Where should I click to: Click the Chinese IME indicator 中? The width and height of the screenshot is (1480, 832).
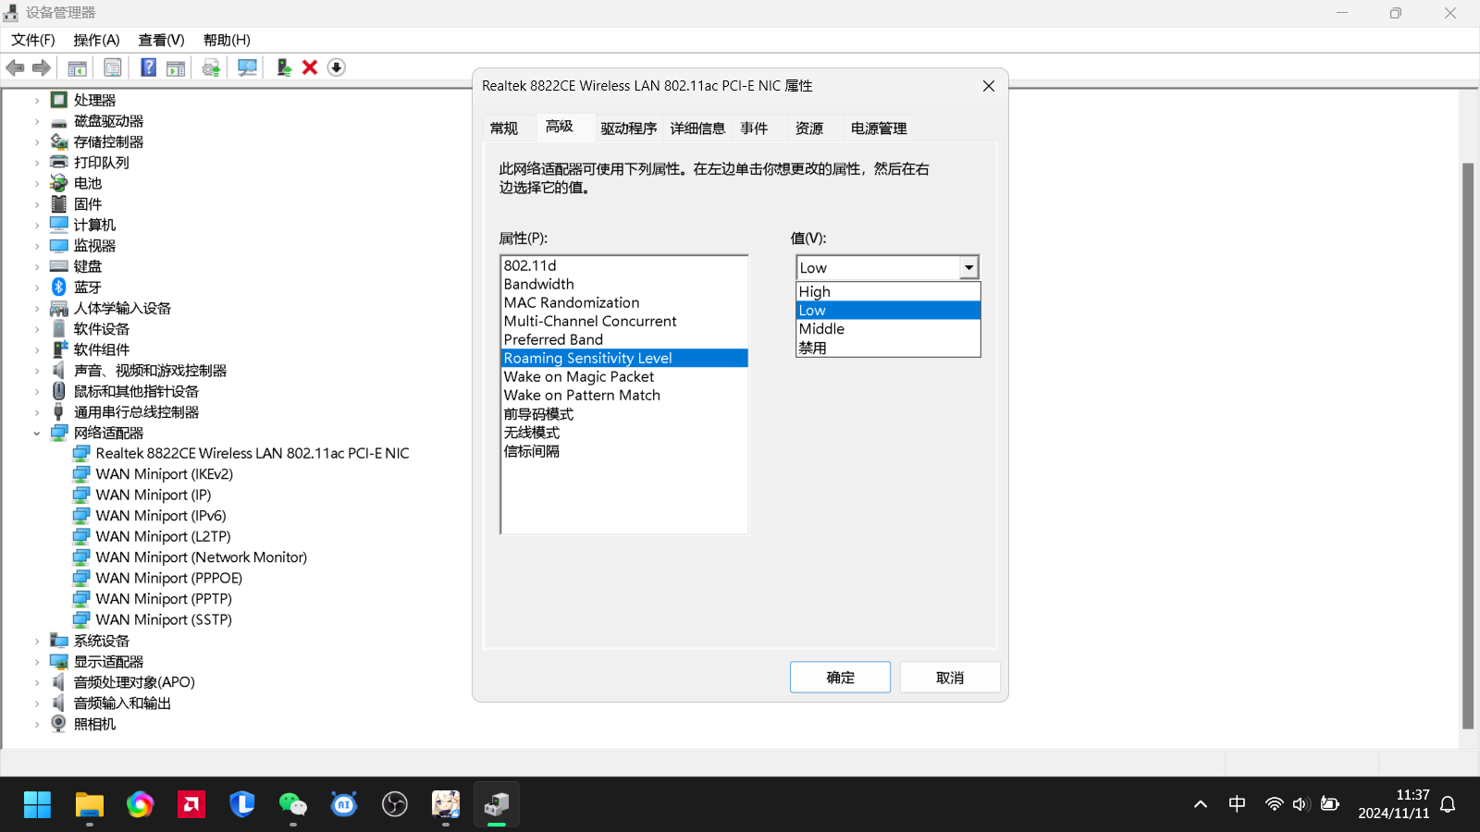tap(1237, 804)
